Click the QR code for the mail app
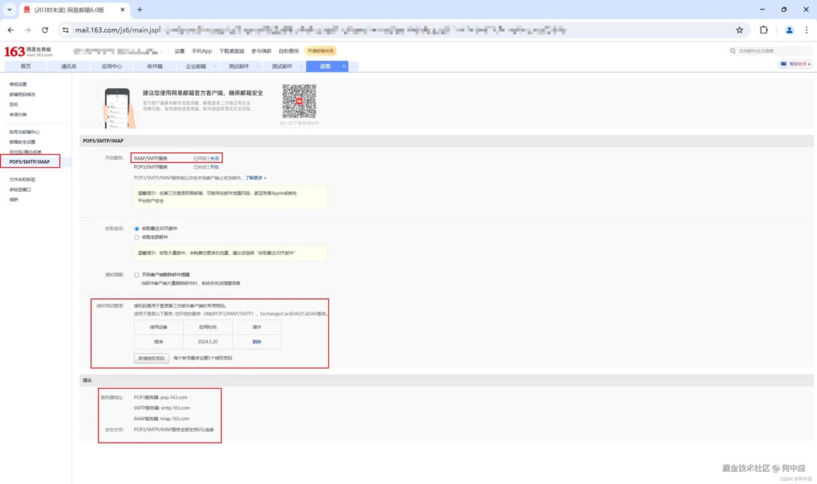This screenshot has height=484, width=817. tap(299, 101)
